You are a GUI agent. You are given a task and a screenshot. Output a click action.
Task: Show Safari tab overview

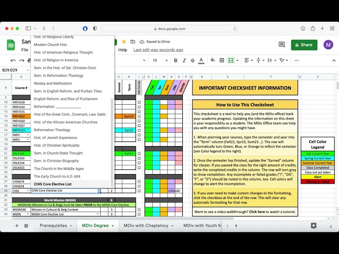coord(332,28)
